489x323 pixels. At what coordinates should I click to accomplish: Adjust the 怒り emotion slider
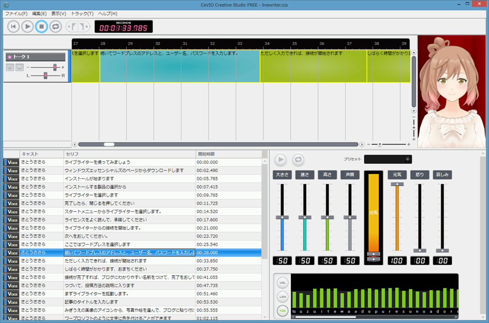tap(420, 250)
